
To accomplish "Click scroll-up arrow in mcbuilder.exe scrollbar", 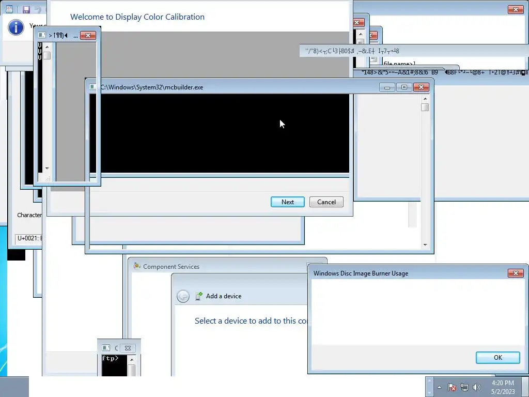I will pos(425,99).
